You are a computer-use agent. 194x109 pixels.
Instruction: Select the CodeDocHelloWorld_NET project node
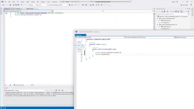(x=168, y=18)
